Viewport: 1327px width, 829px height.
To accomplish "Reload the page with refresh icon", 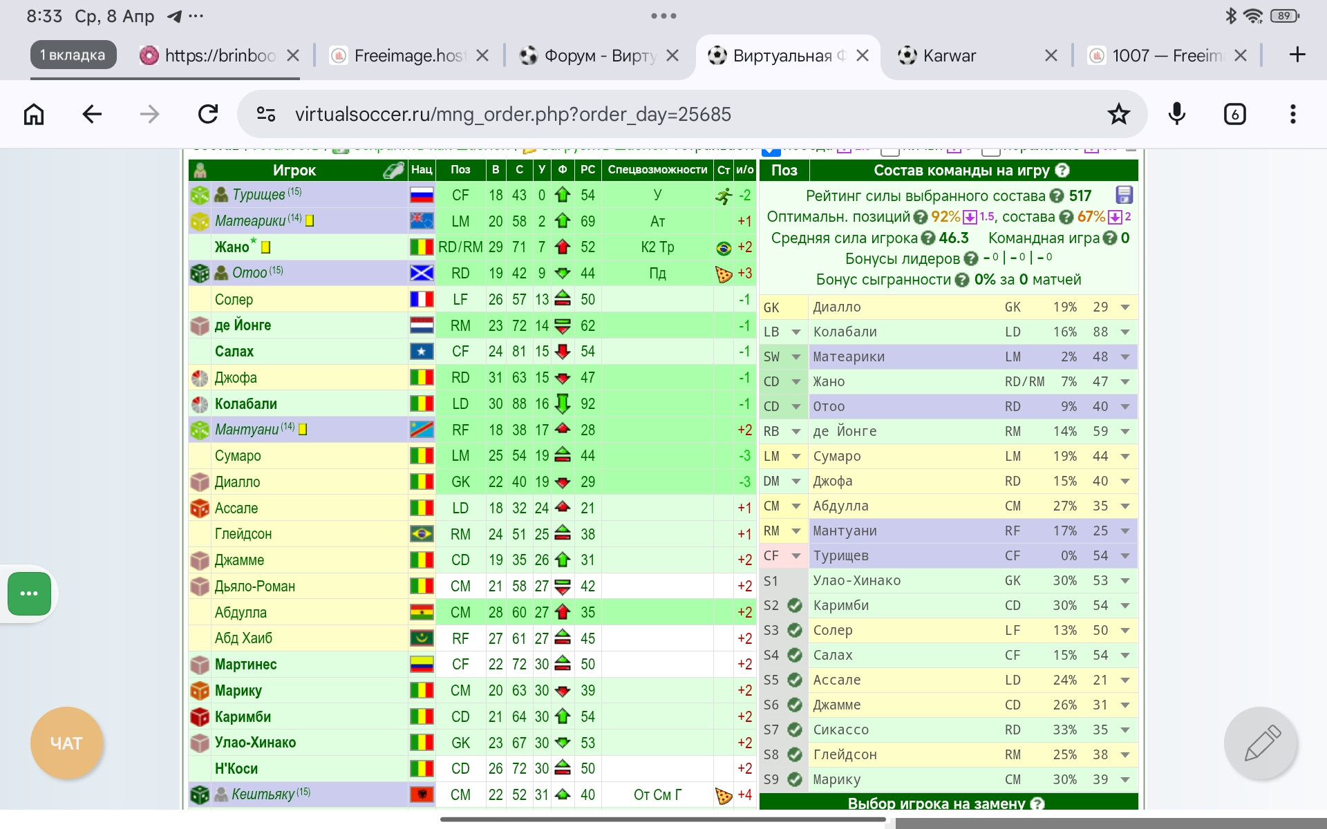I will pyautogui.click(x=208, y=114).
